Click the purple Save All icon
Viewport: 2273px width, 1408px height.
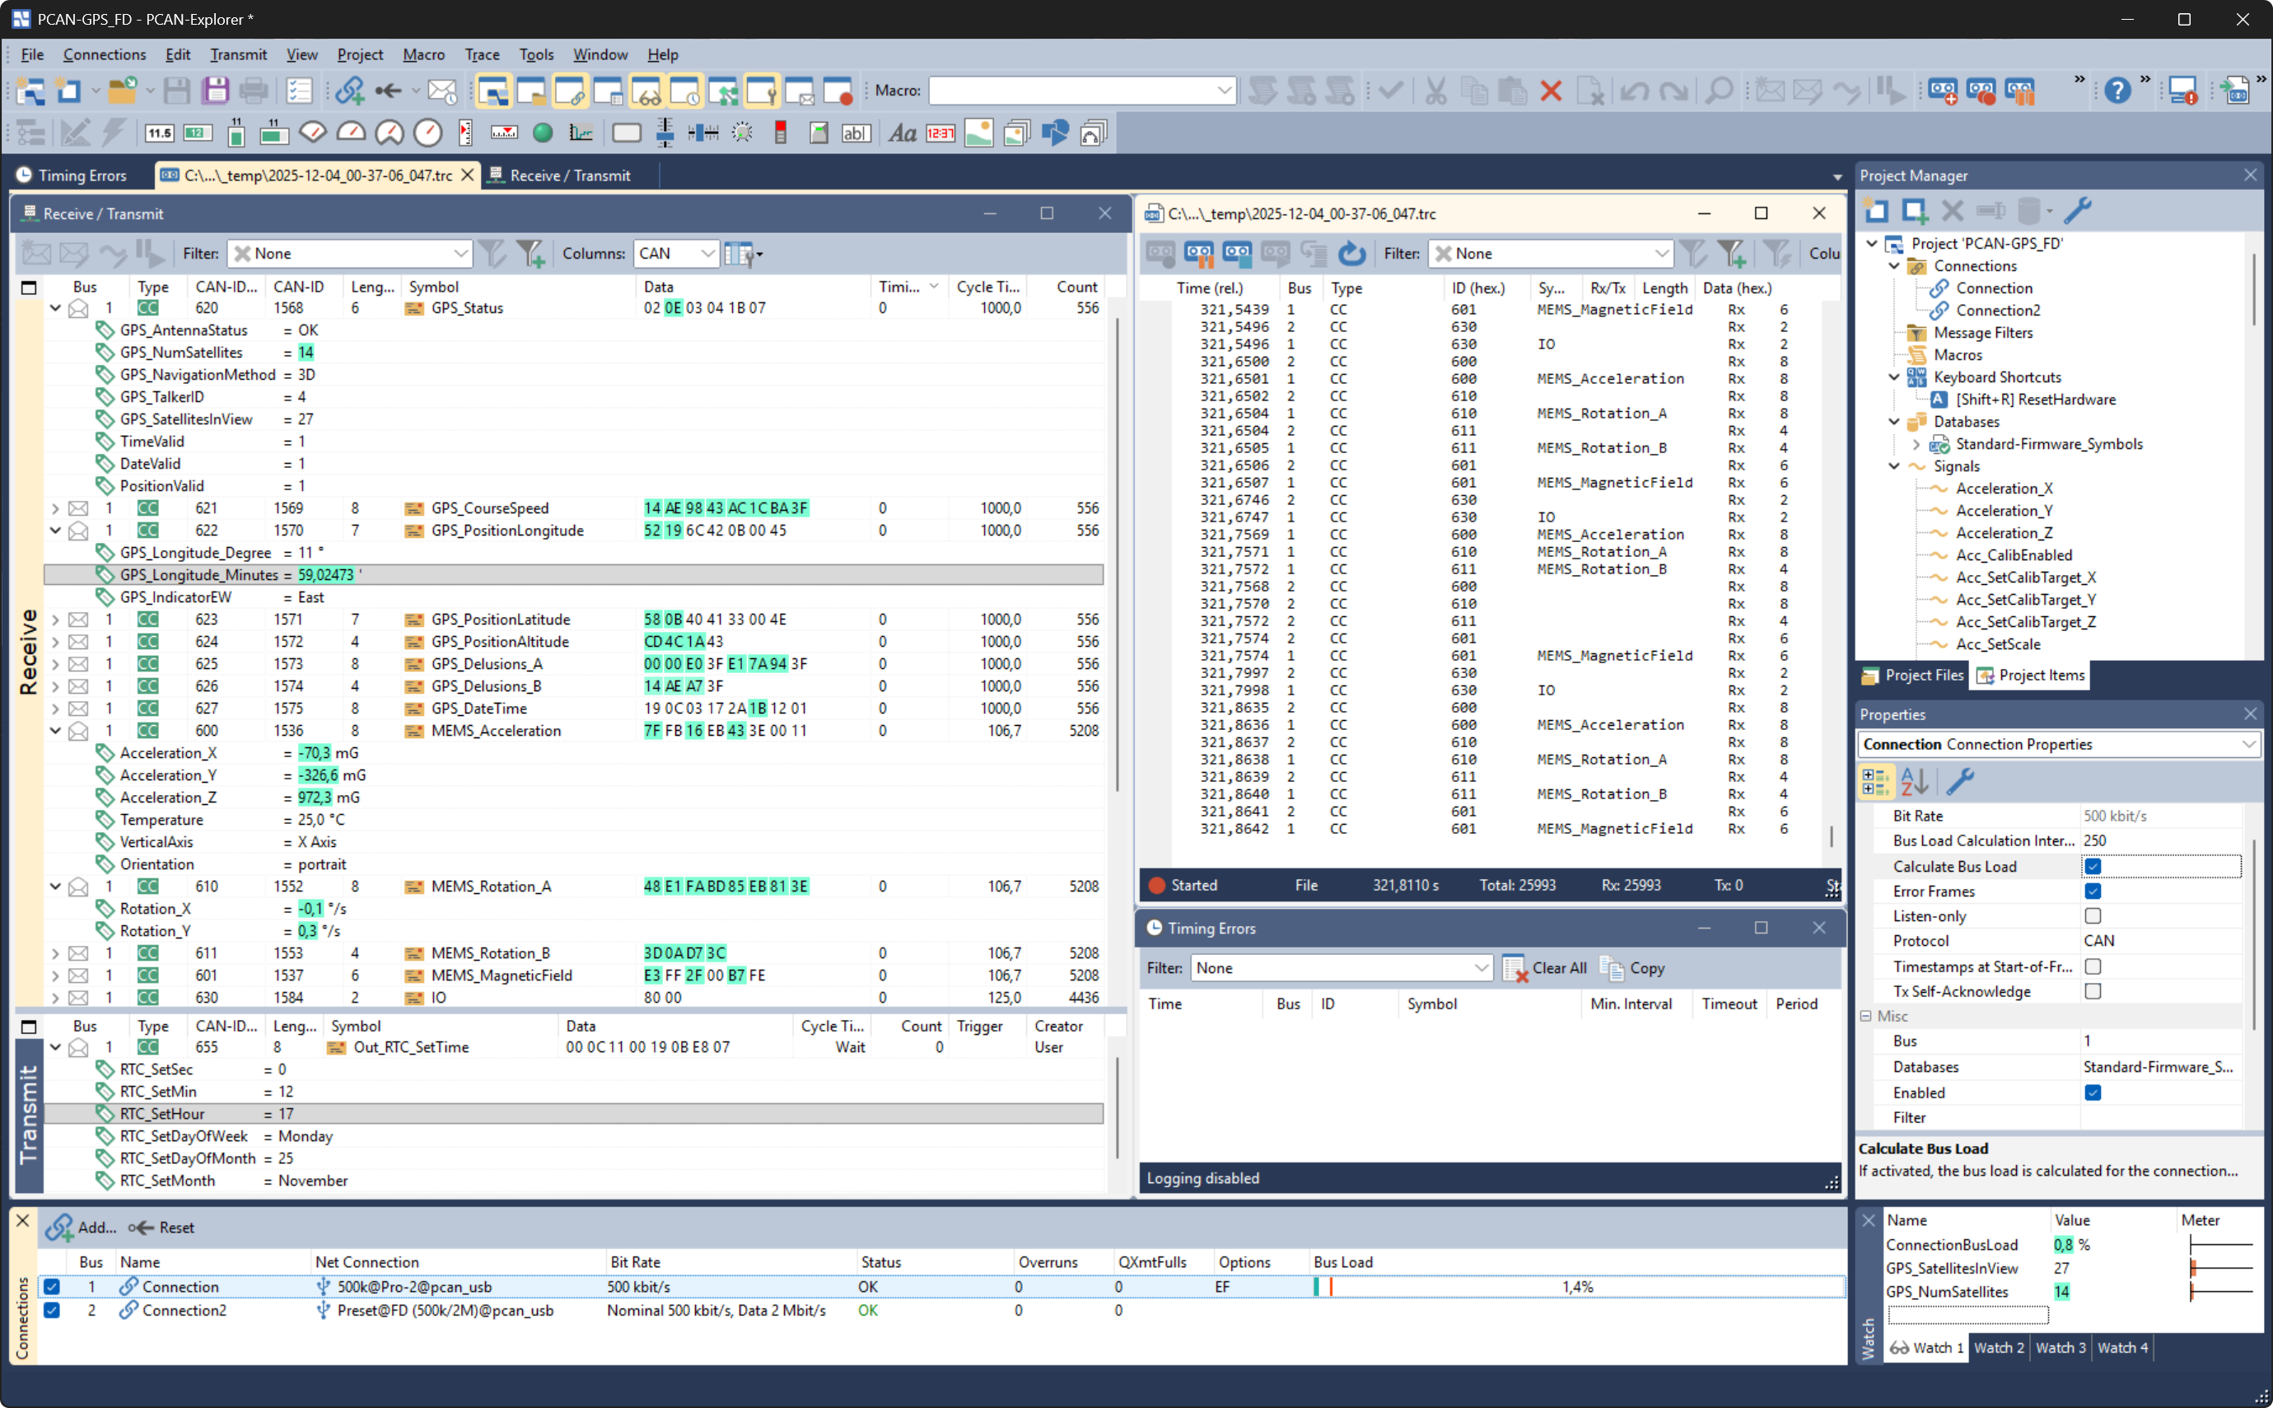coord(216,91)
